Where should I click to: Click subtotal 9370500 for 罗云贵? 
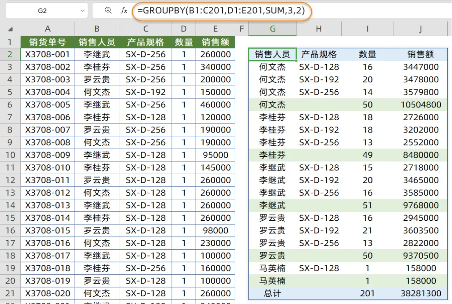(420, 256)
